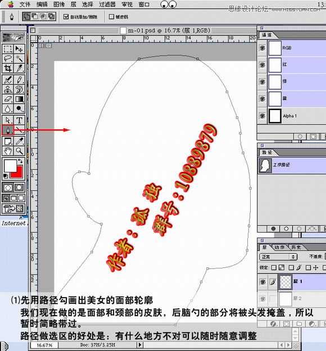Open the 正常 blending mode dropdown
326x351 pixels.
point(278,257)
